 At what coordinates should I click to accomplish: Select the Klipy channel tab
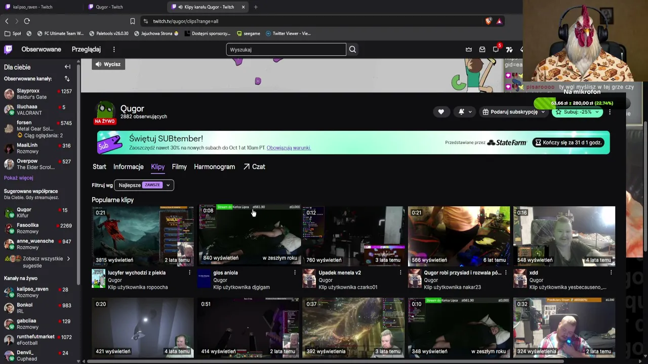pos(157,167)
